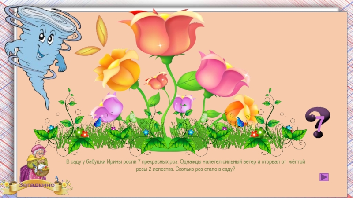353x198 pixels.
Task: Select the small purple rose in center
Action: 183,103
